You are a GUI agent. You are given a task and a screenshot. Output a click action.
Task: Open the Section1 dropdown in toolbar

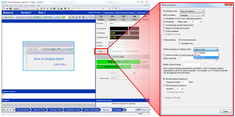(x=26, y=9)
